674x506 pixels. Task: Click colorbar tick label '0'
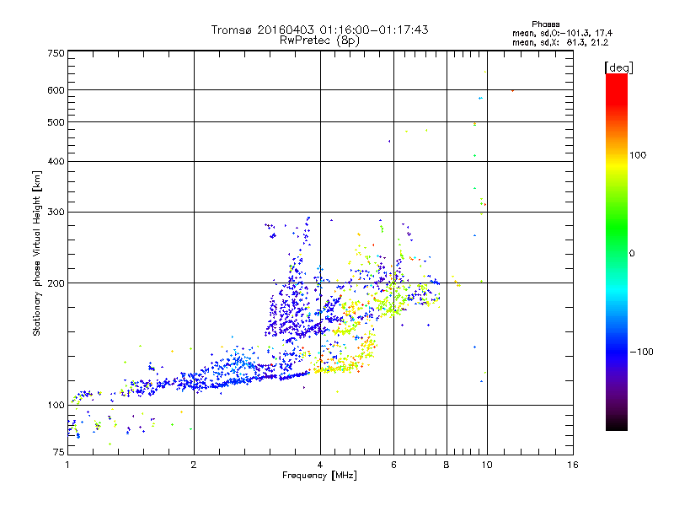click(632, 254)
